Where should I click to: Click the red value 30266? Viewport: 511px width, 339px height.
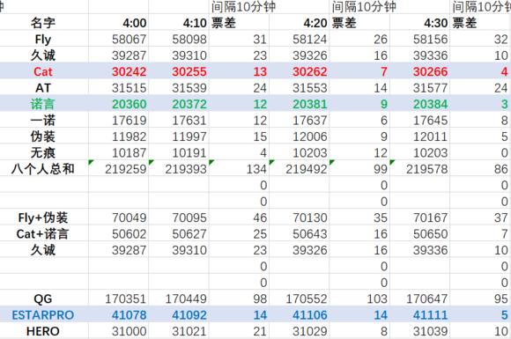tap(419, 71)
